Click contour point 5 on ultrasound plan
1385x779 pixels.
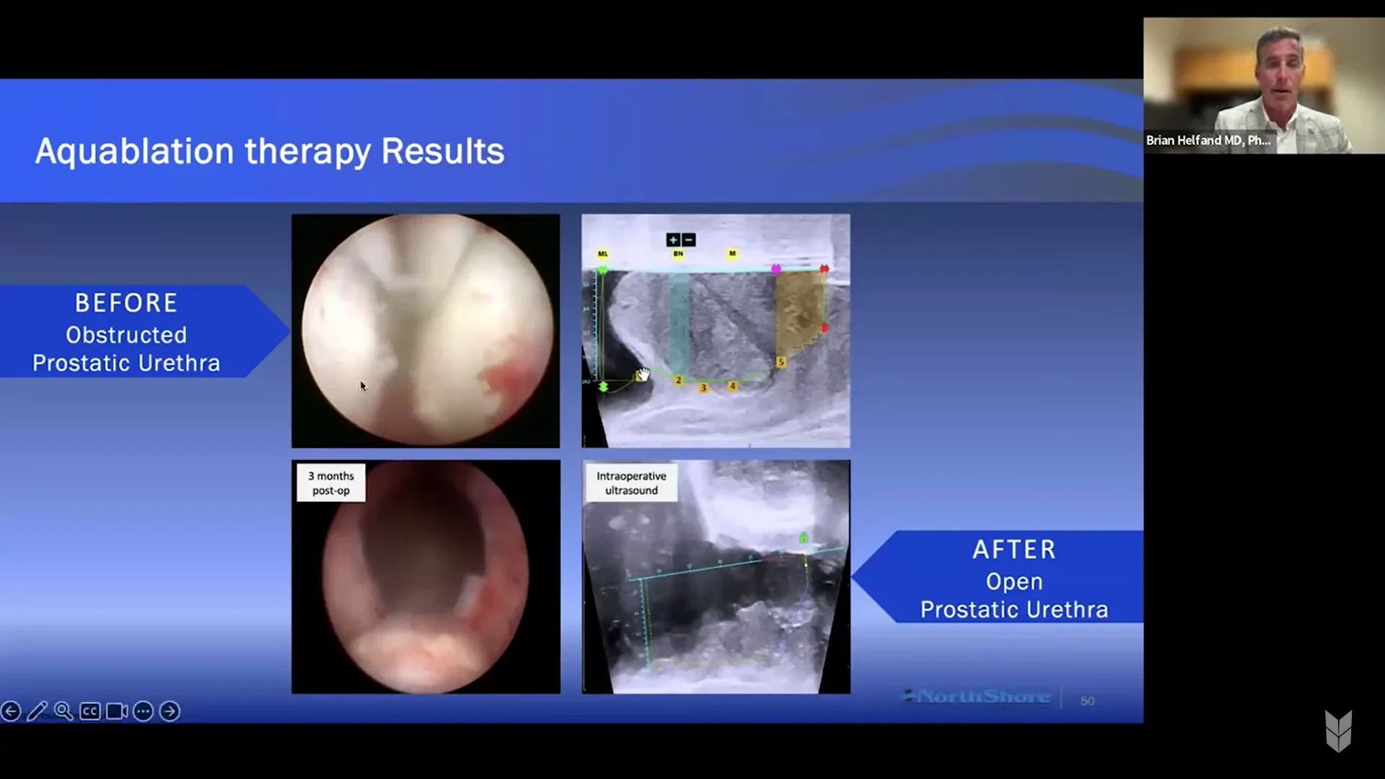(x=781, y=362)
